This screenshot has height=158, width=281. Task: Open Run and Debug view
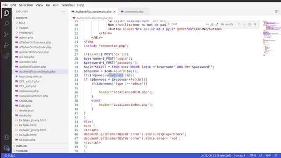pos(6,45)
